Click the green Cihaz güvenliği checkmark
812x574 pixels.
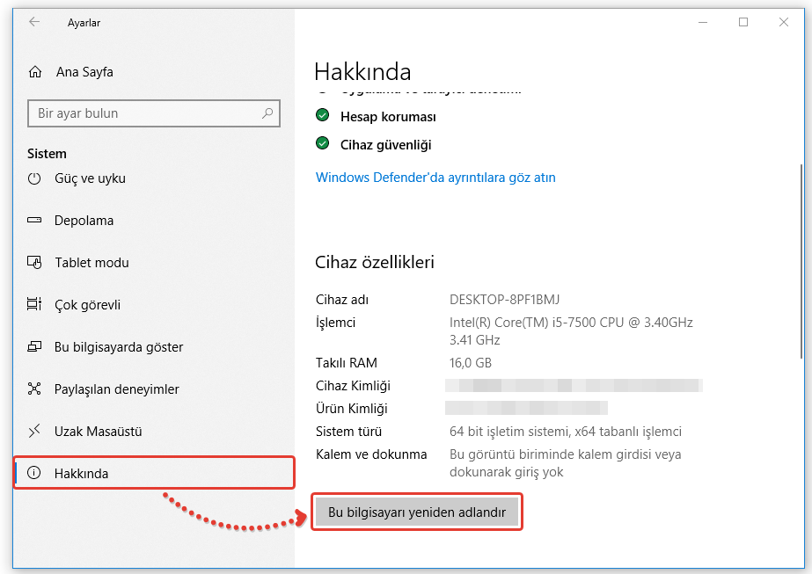pos(323,144)
